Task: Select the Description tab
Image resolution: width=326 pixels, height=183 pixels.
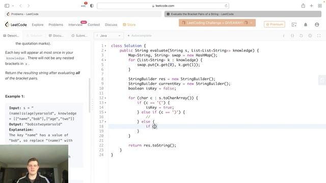Action: tap(11, 36)
